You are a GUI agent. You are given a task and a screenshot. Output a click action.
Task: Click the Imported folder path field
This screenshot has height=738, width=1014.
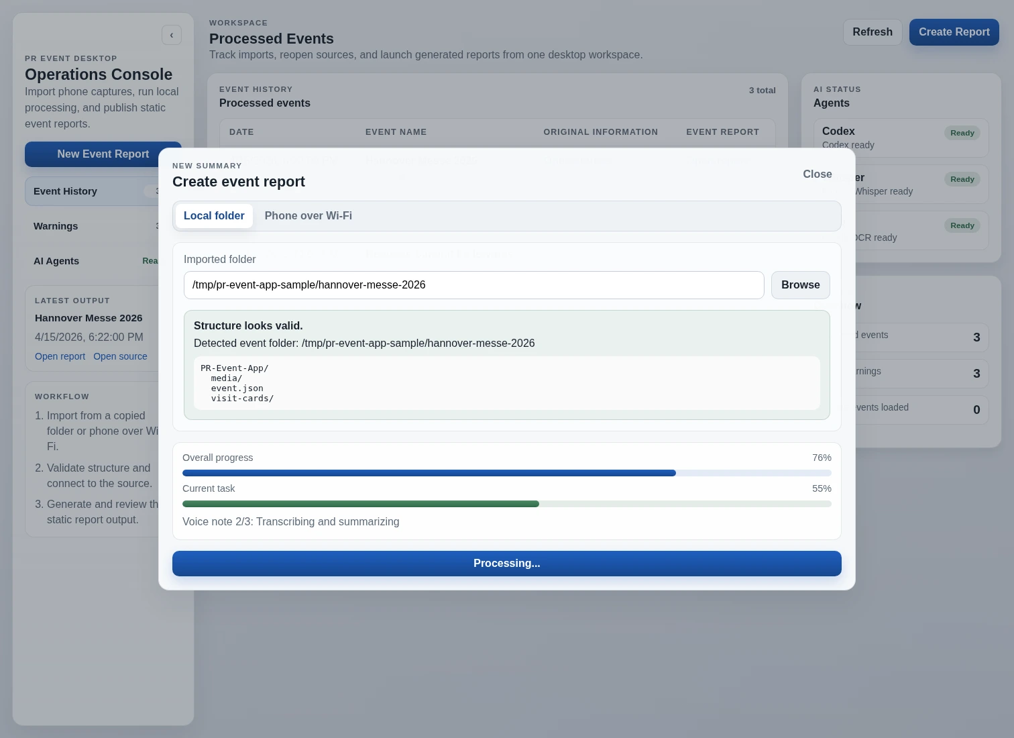[473, 285]
